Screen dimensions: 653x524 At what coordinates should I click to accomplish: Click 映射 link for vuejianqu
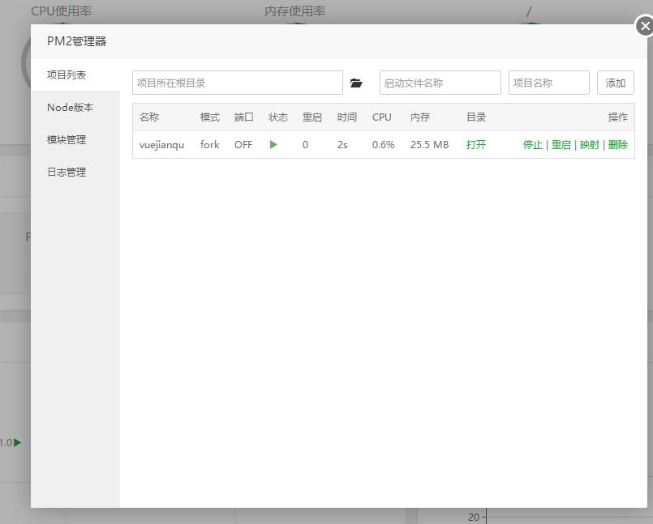pos(589,145)
